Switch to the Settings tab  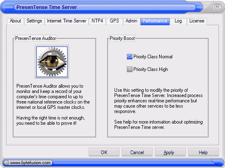pos(34,21)
